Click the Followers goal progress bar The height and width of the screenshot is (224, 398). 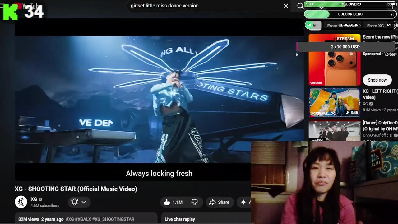click(x=350, y=4)
